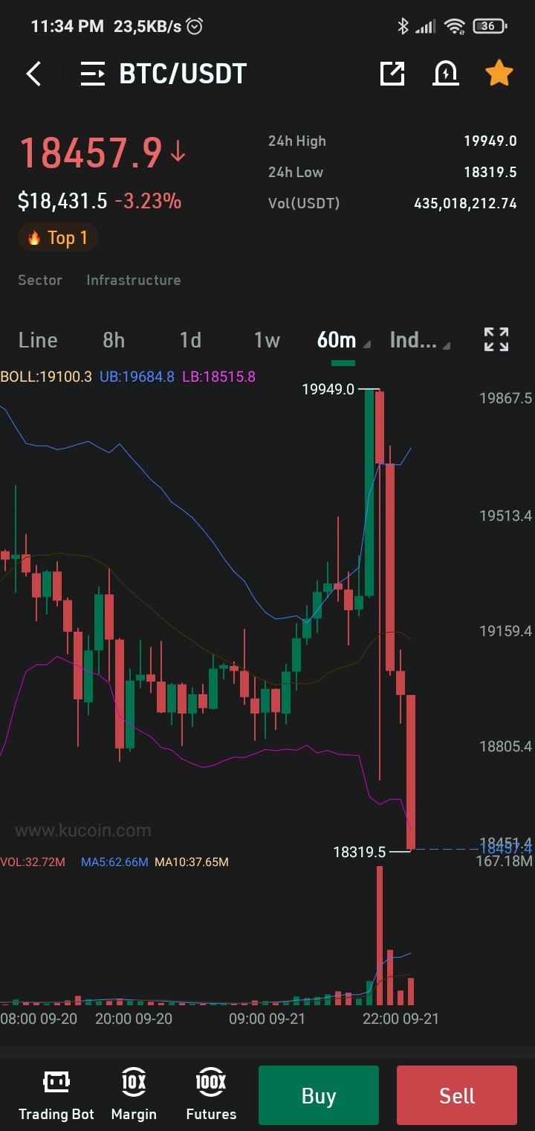This screenshot has height=1131, width=535.
Task: Open the price alert bell icon
Action: tap(446, 73)
